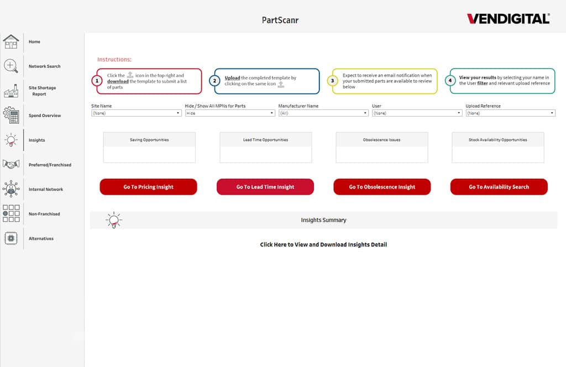Click the underlined download link in step 1

pos(118,82)
